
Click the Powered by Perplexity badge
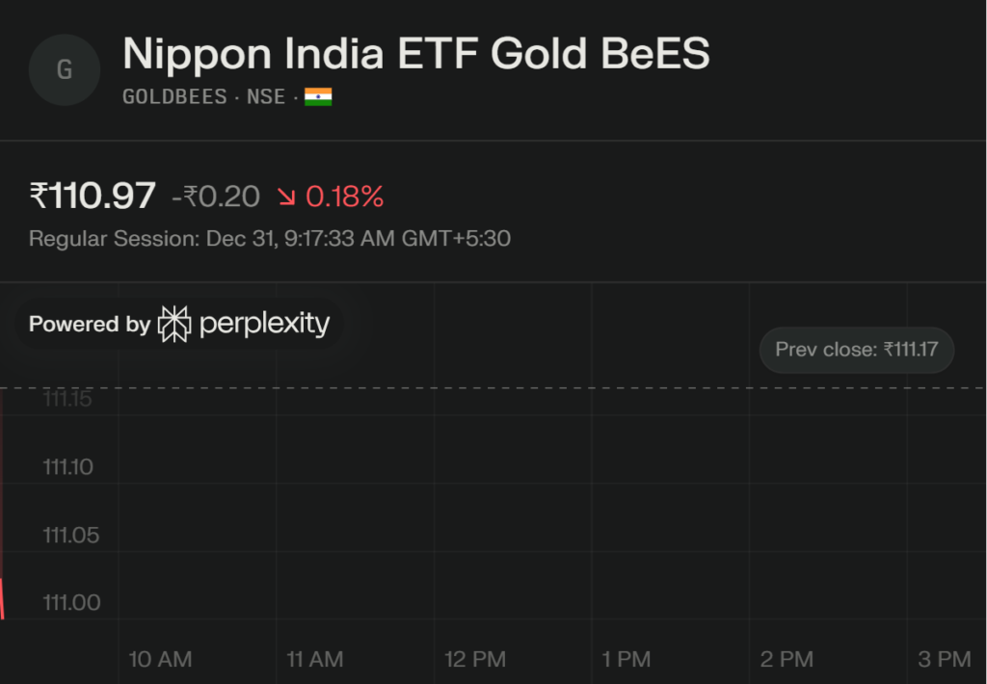coord(179,325)
